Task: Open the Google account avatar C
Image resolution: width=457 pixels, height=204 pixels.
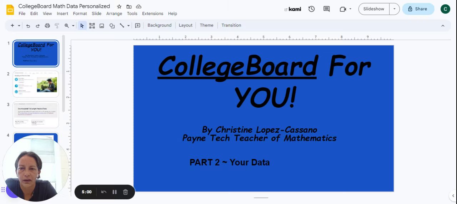Action: 445,9
